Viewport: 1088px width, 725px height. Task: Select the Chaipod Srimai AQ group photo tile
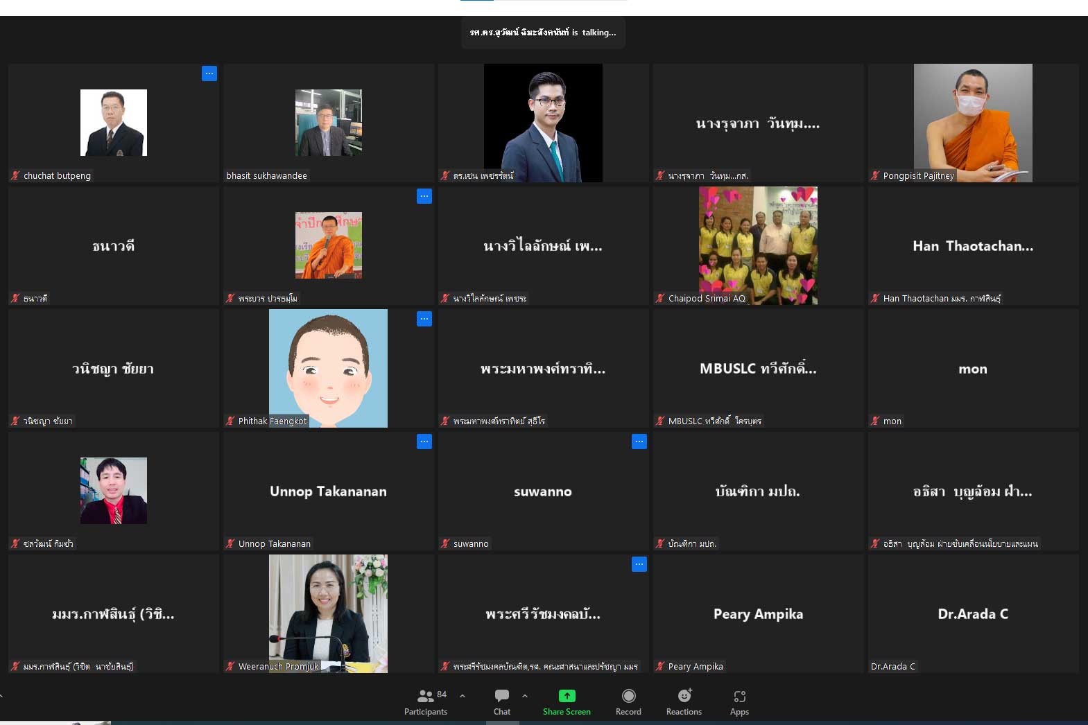(758, 245)
